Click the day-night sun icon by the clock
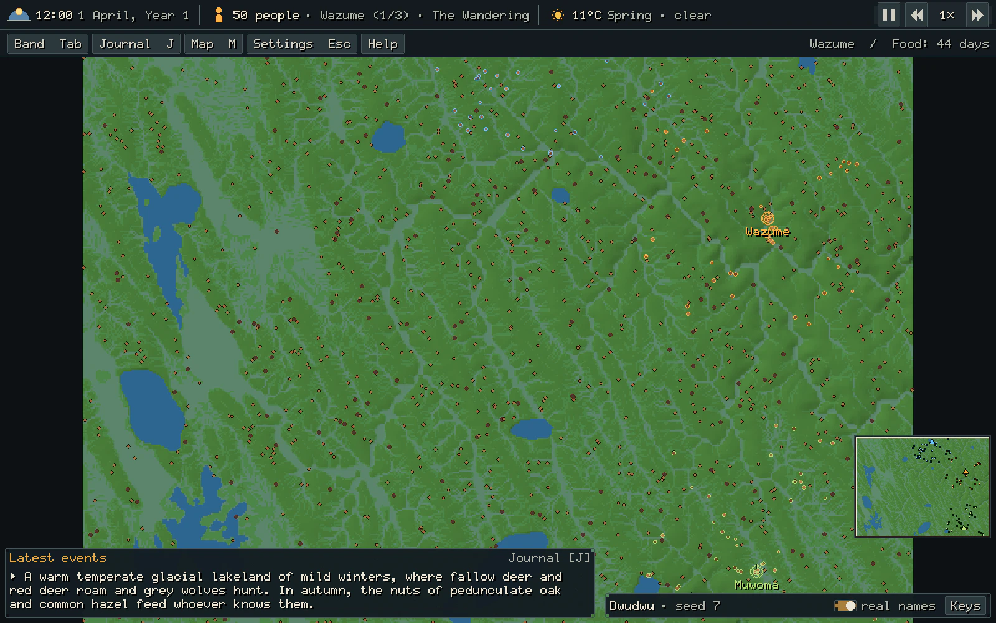 (x=19, y=15)
